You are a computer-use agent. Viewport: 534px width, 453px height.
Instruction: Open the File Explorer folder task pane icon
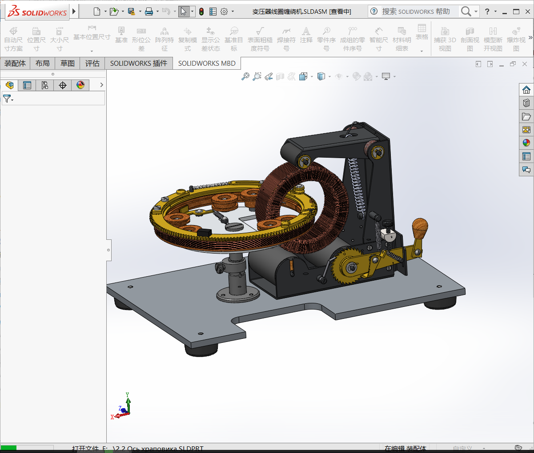pos(526,116)
